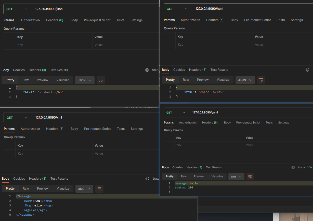Click Key query param input in /yaml window

[209, 145]
